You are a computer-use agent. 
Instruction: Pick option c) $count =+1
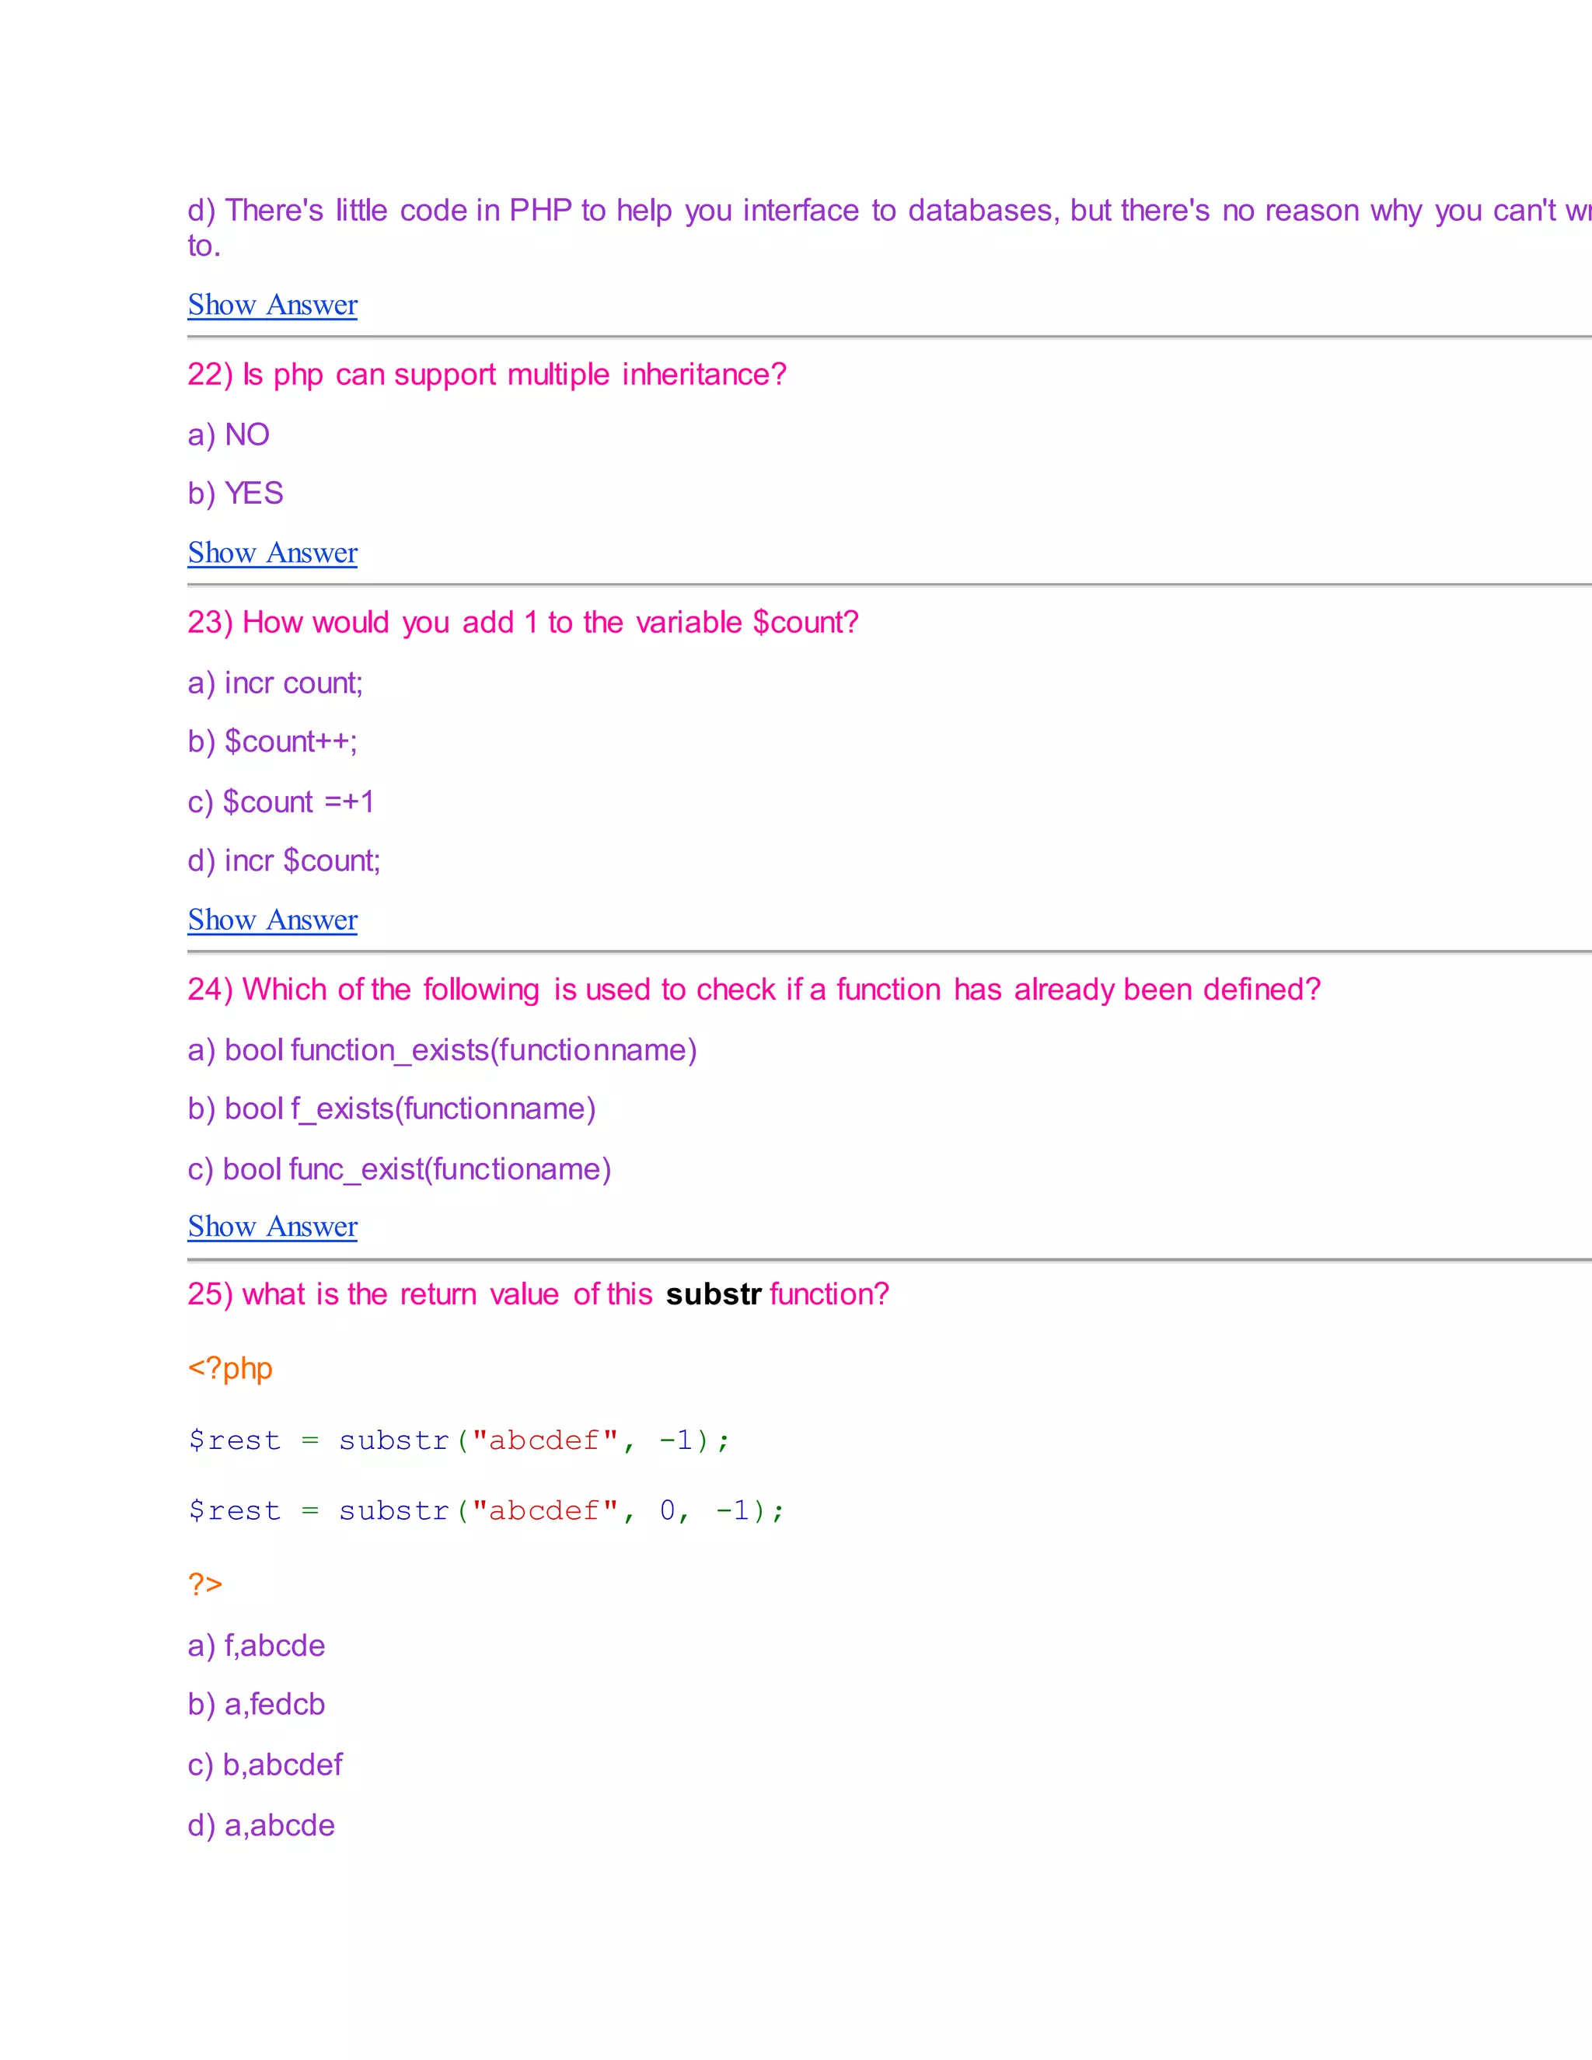pos(281,801)
